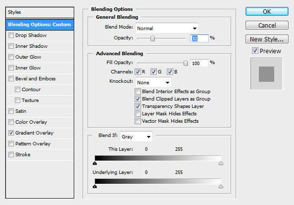Open the Satin settings label
294x205 pixels.
[x=21, y=111]
